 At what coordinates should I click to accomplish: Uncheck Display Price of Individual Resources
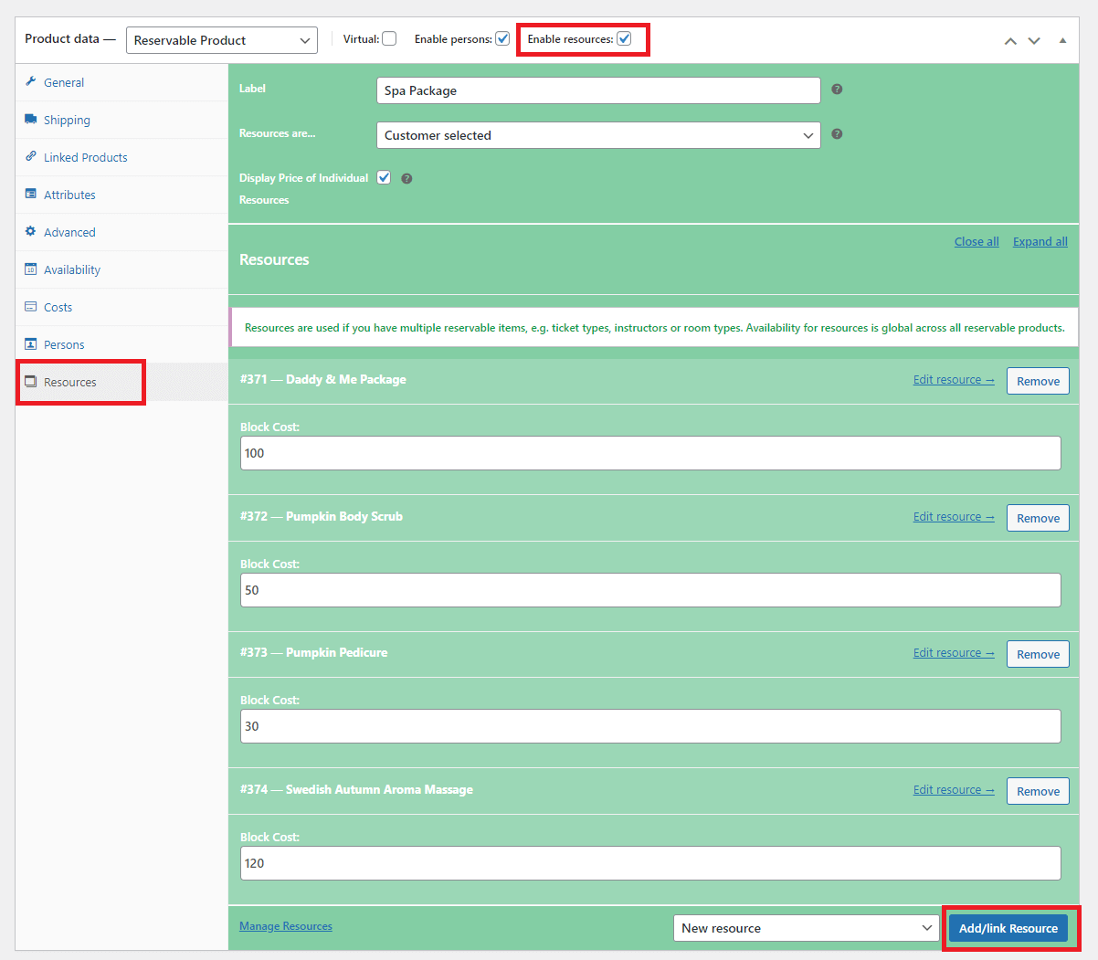pos(383,177)
